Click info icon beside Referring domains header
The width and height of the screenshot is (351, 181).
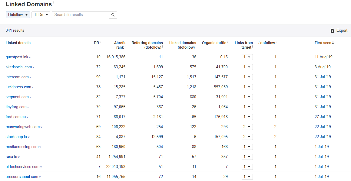tap(163, 47)
